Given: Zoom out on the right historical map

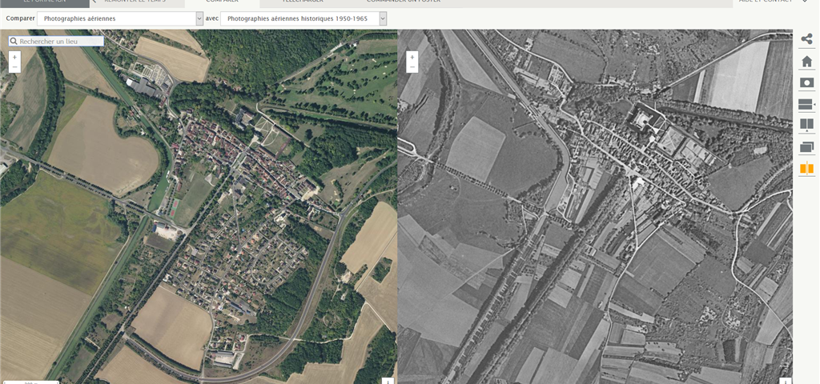Looking at the screenshot, I should (412, 67).
